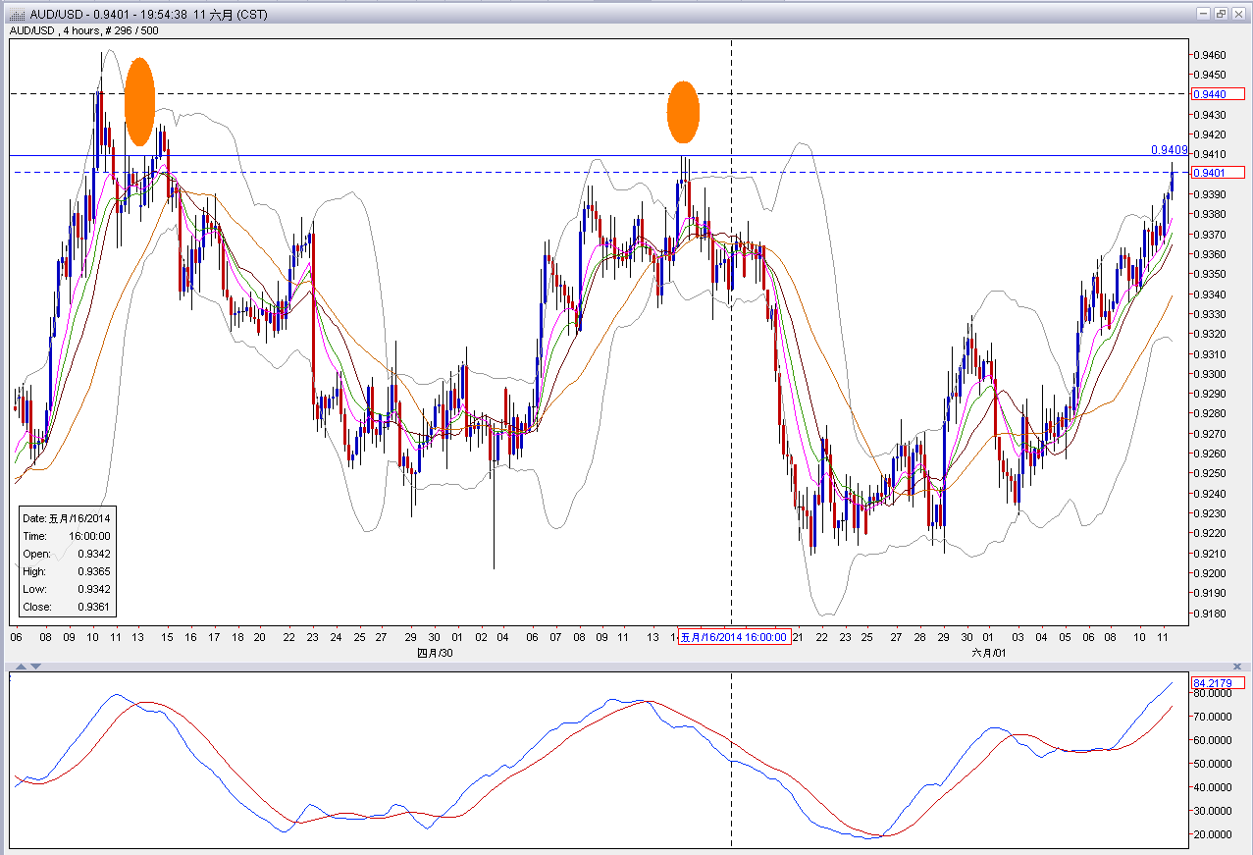Click the 'Close: 0.9361' row in the info box
1253x855 pixels.
tap(67, 607)
